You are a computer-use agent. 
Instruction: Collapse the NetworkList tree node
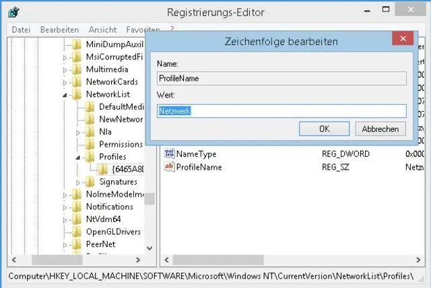(65, 95)
